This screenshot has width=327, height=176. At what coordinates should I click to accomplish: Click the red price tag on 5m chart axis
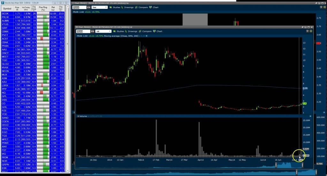pos(319,43)
